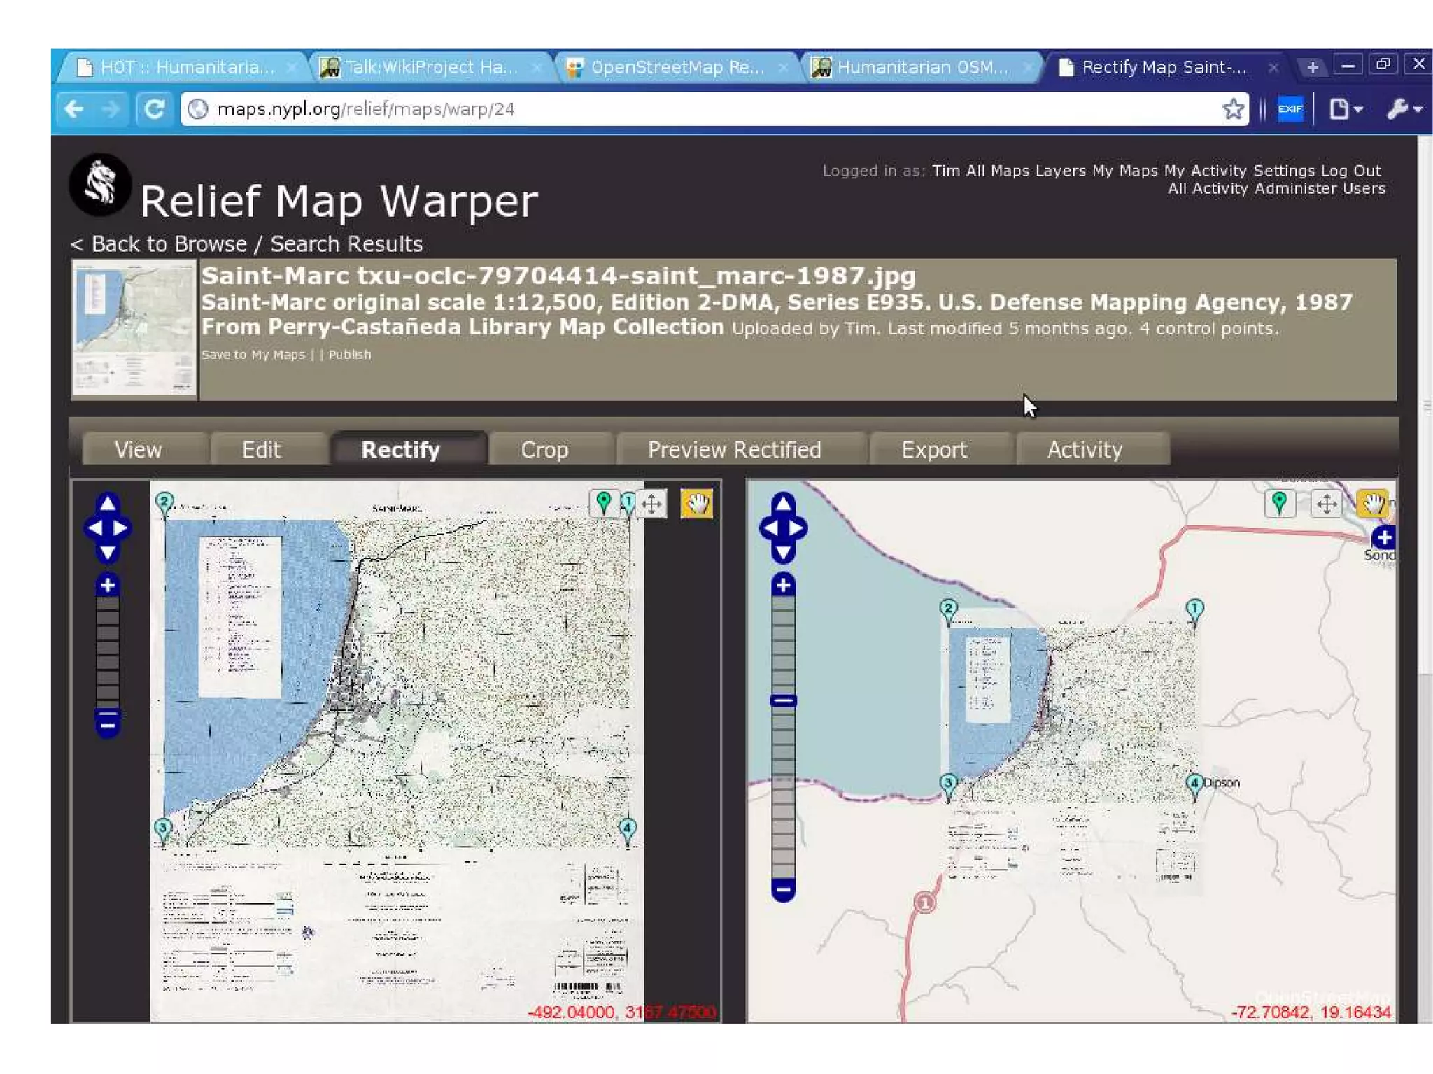Select the add control point pin on right map
Screen dimensions: 1433x1074
[x=1279, y=503]
